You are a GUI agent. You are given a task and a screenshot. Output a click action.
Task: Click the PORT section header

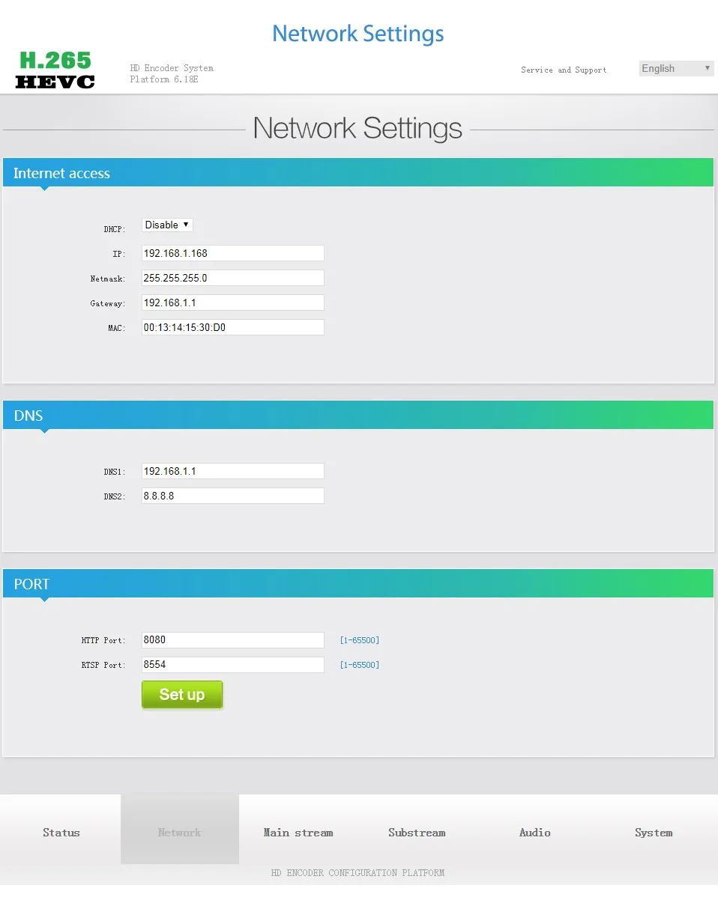point(358,584)
